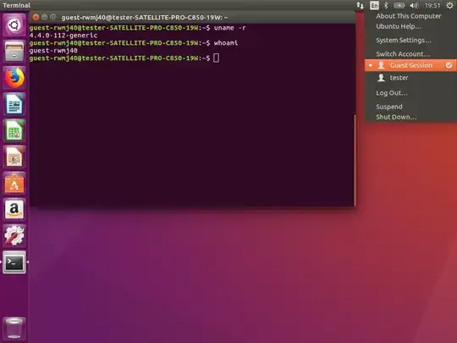This screenshot has width=457, height=343.
Task: Select the Guest Session account
Action: [x=410, y=65]
